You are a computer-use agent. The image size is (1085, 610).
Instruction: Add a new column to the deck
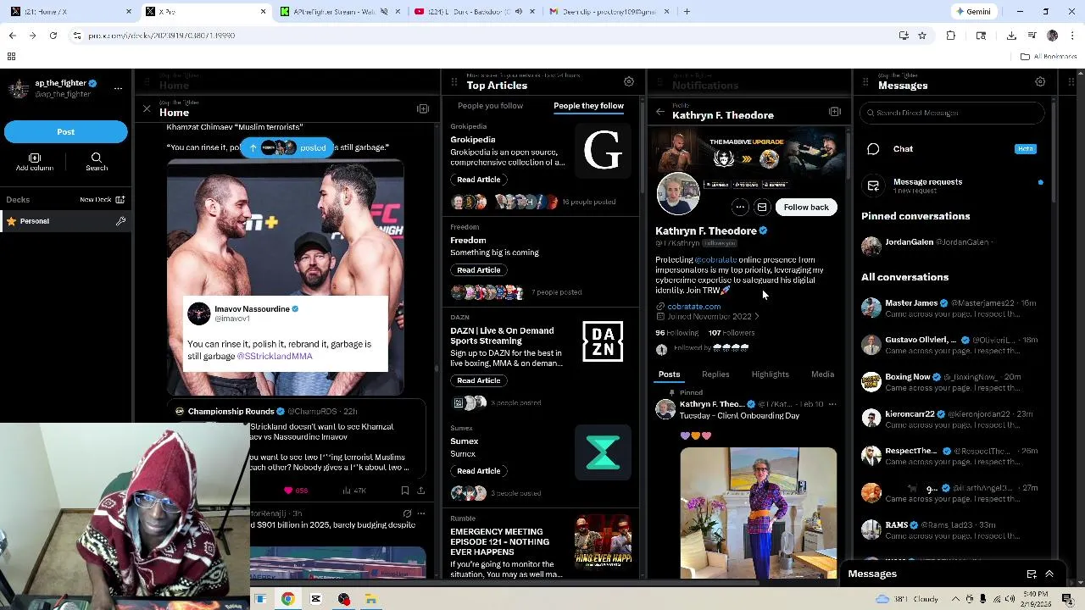click(x=35, y=162)
